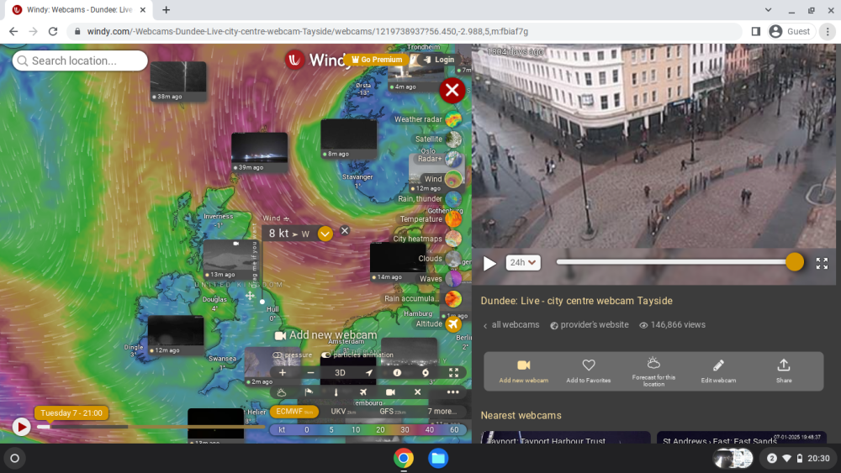Expand the 8 kt wind picker chevron

coord(325,234)
